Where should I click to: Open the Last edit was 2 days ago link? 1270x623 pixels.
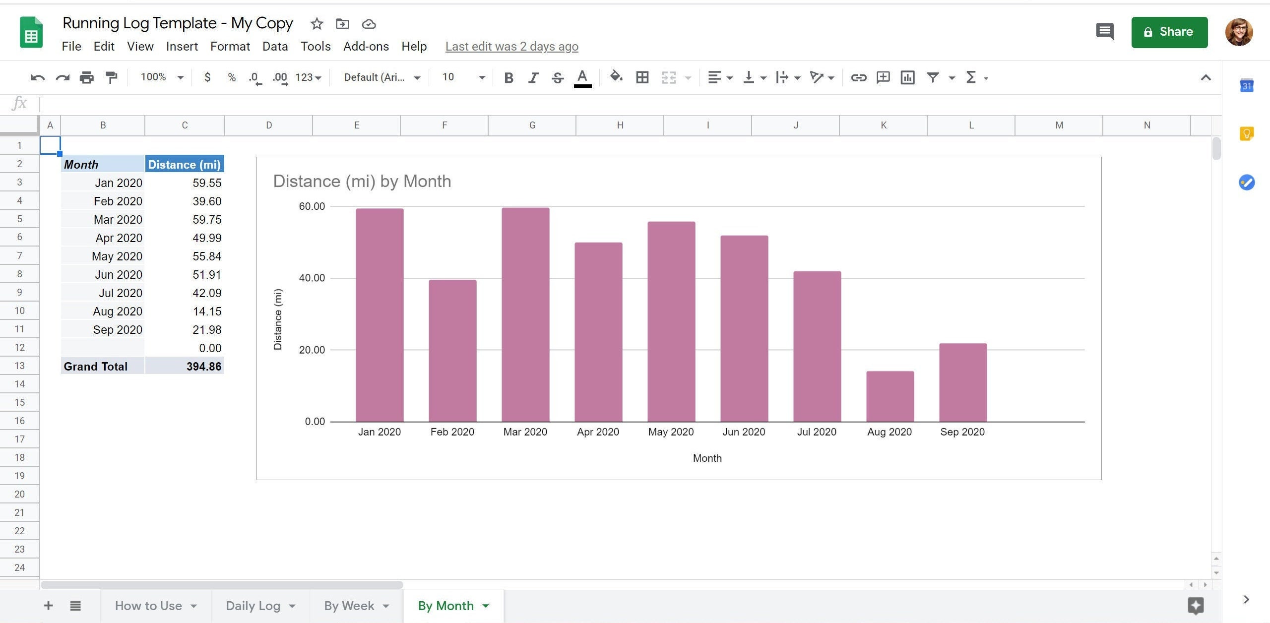pos(511,46)
